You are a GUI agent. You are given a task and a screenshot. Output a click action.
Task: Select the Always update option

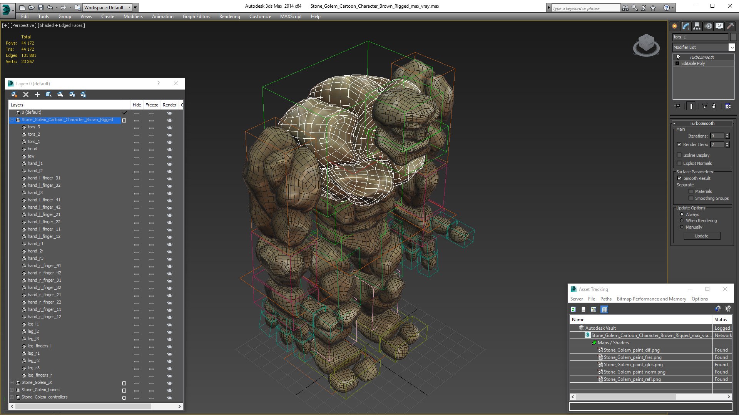(x=682, y=214)
